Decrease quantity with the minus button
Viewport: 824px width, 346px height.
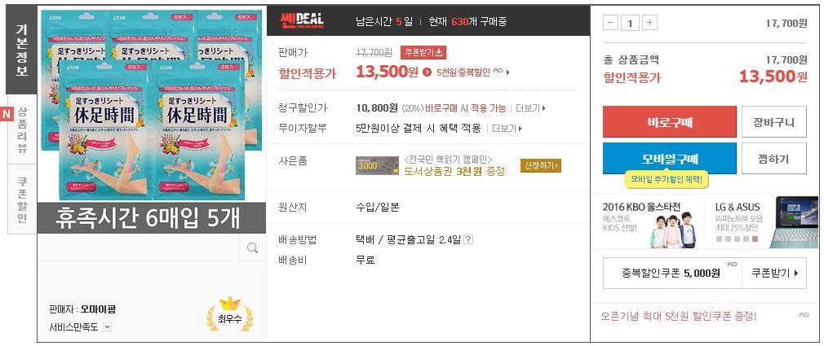point(610,23)
